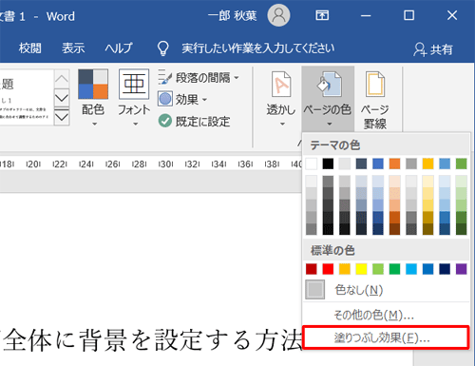Pick light green standard color swatch
Image resolution: width=475 pixels, height=366 pixels.
point(378,269)
